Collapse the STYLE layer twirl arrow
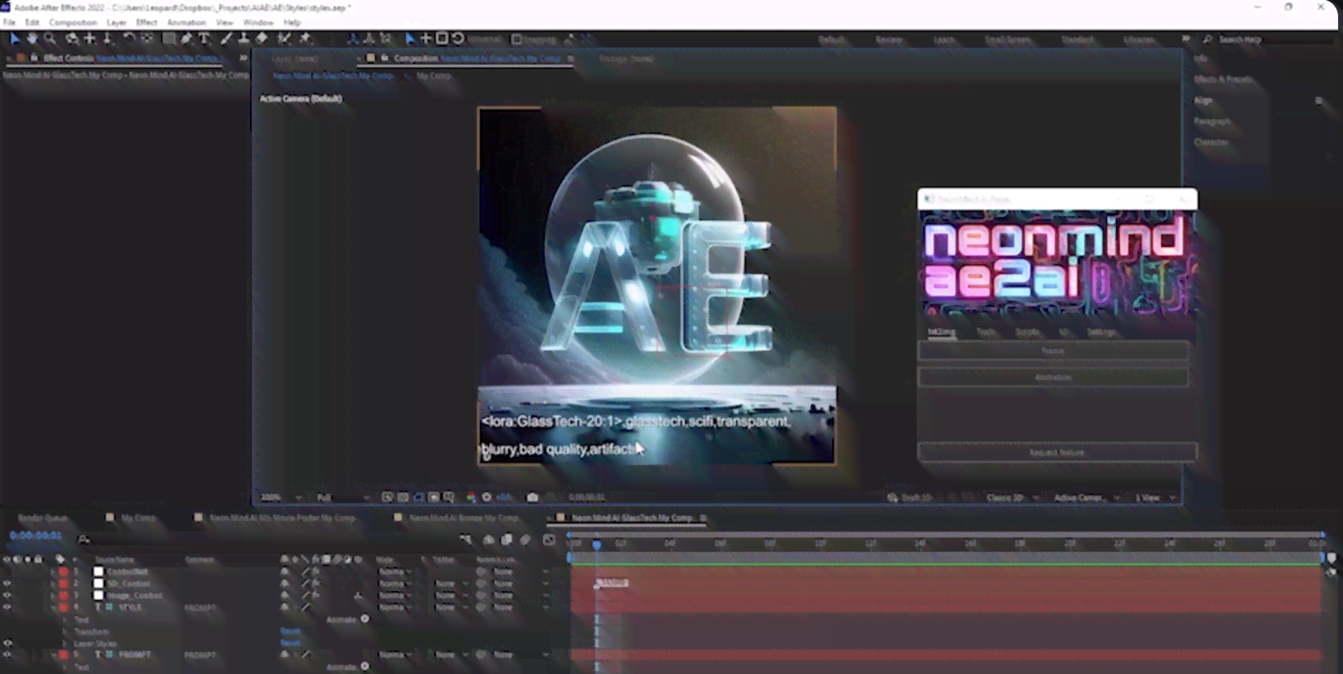The width and height of the screenshot is (1343, 674). [52, 607]
